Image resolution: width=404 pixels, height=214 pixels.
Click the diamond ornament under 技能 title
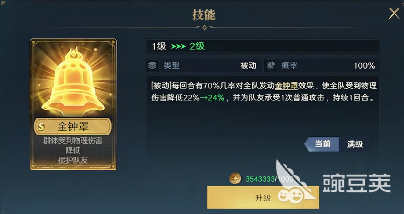click(205, 28)
